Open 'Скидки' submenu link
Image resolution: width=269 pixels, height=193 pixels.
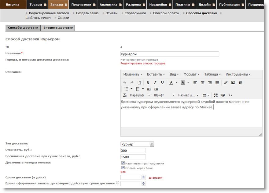click(63, 18)
